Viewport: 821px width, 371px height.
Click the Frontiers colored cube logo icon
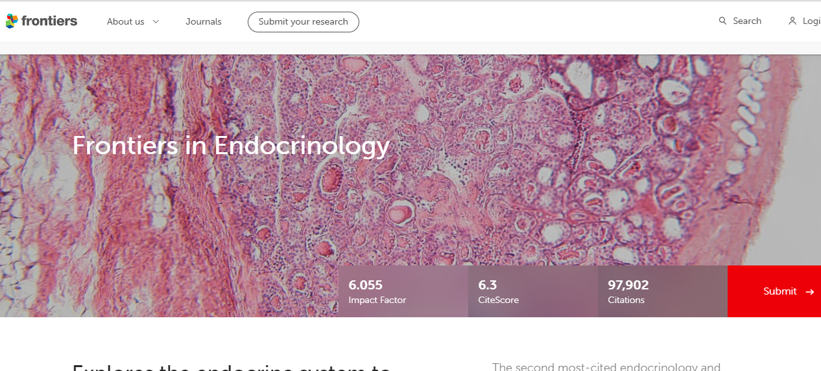tap(12, 21)
